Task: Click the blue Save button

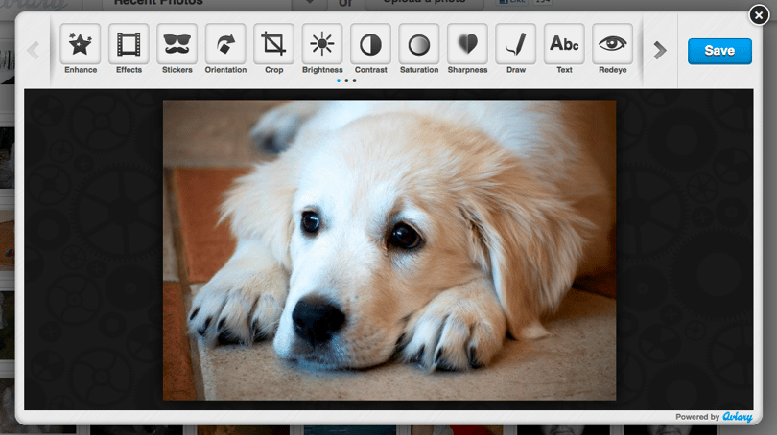Action: click(x=719, y=51)
